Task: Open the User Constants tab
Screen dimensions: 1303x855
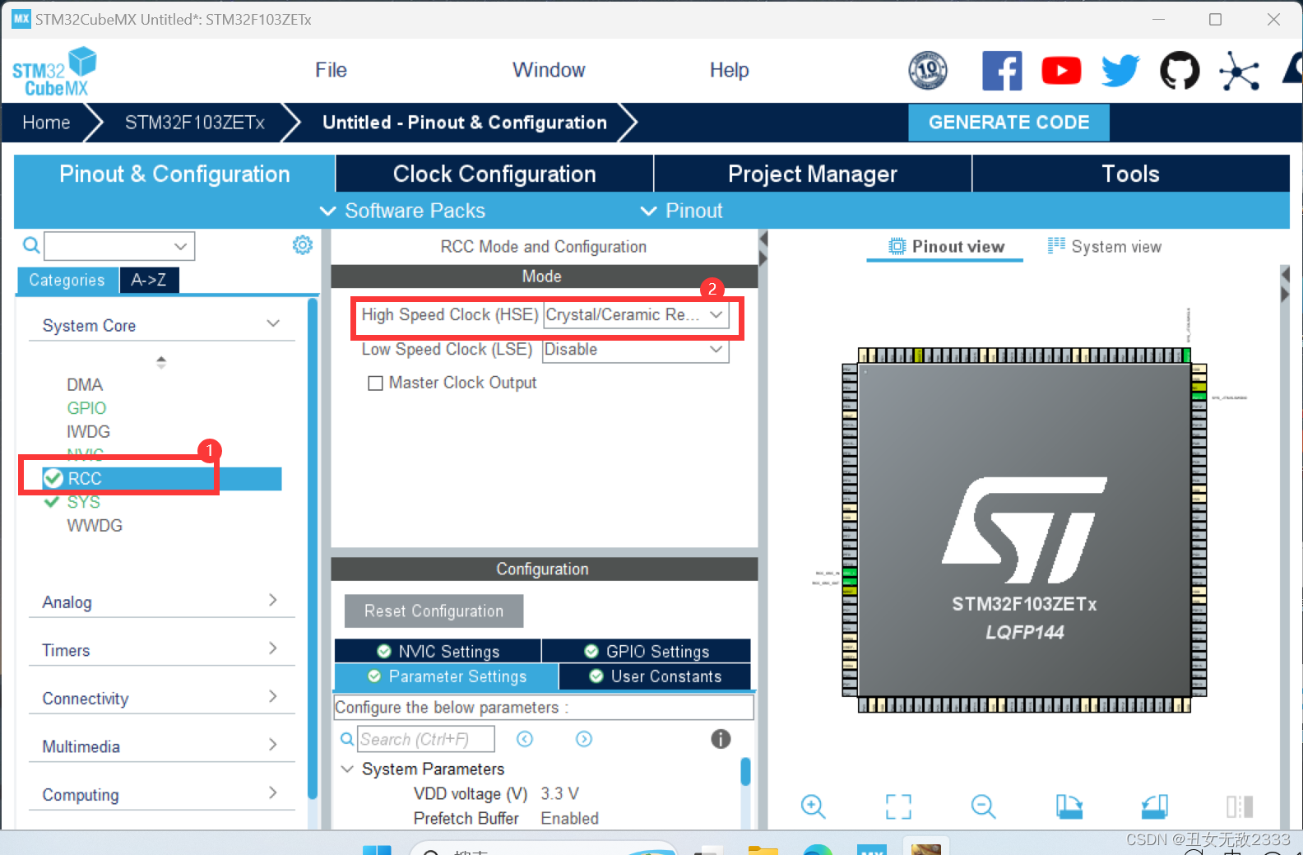Action: pyautogui.click(x=655, y=676)
